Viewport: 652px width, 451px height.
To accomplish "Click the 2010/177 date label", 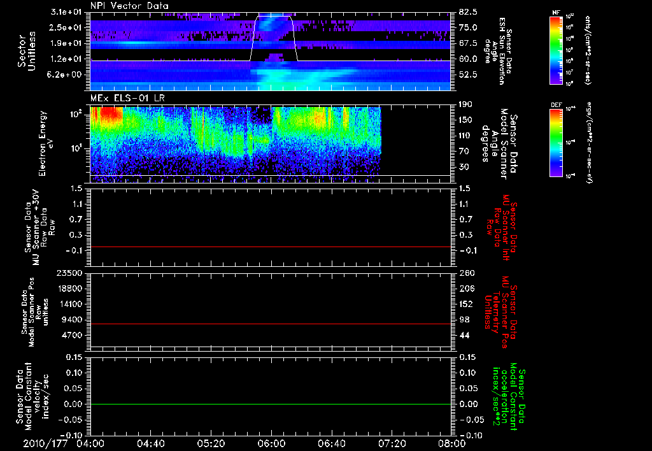I will pyautogui.click(x=45, y=443).
